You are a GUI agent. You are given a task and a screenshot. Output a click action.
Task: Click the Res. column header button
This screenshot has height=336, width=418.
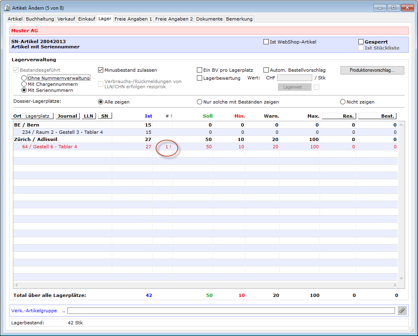[x=339, y=116]
